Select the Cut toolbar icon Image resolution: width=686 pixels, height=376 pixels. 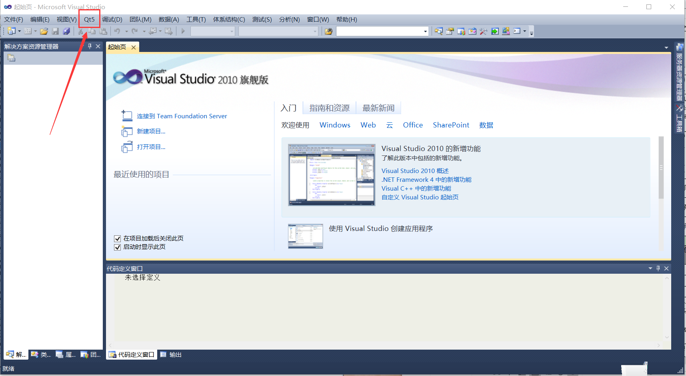tap(80, 31)
